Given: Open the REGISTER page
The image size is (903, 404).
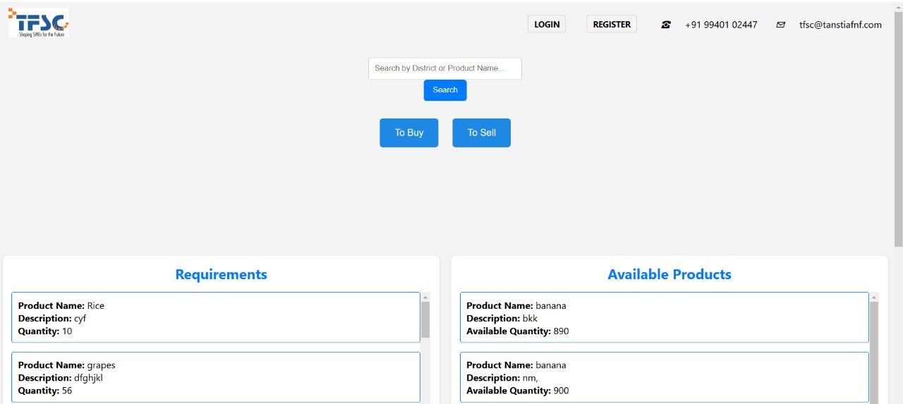Looking at the screenshot, I should tap(611, 25).
